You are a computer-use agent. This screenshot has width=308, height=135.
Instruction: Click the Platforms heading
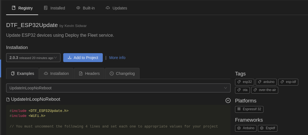tap(246, 101)
